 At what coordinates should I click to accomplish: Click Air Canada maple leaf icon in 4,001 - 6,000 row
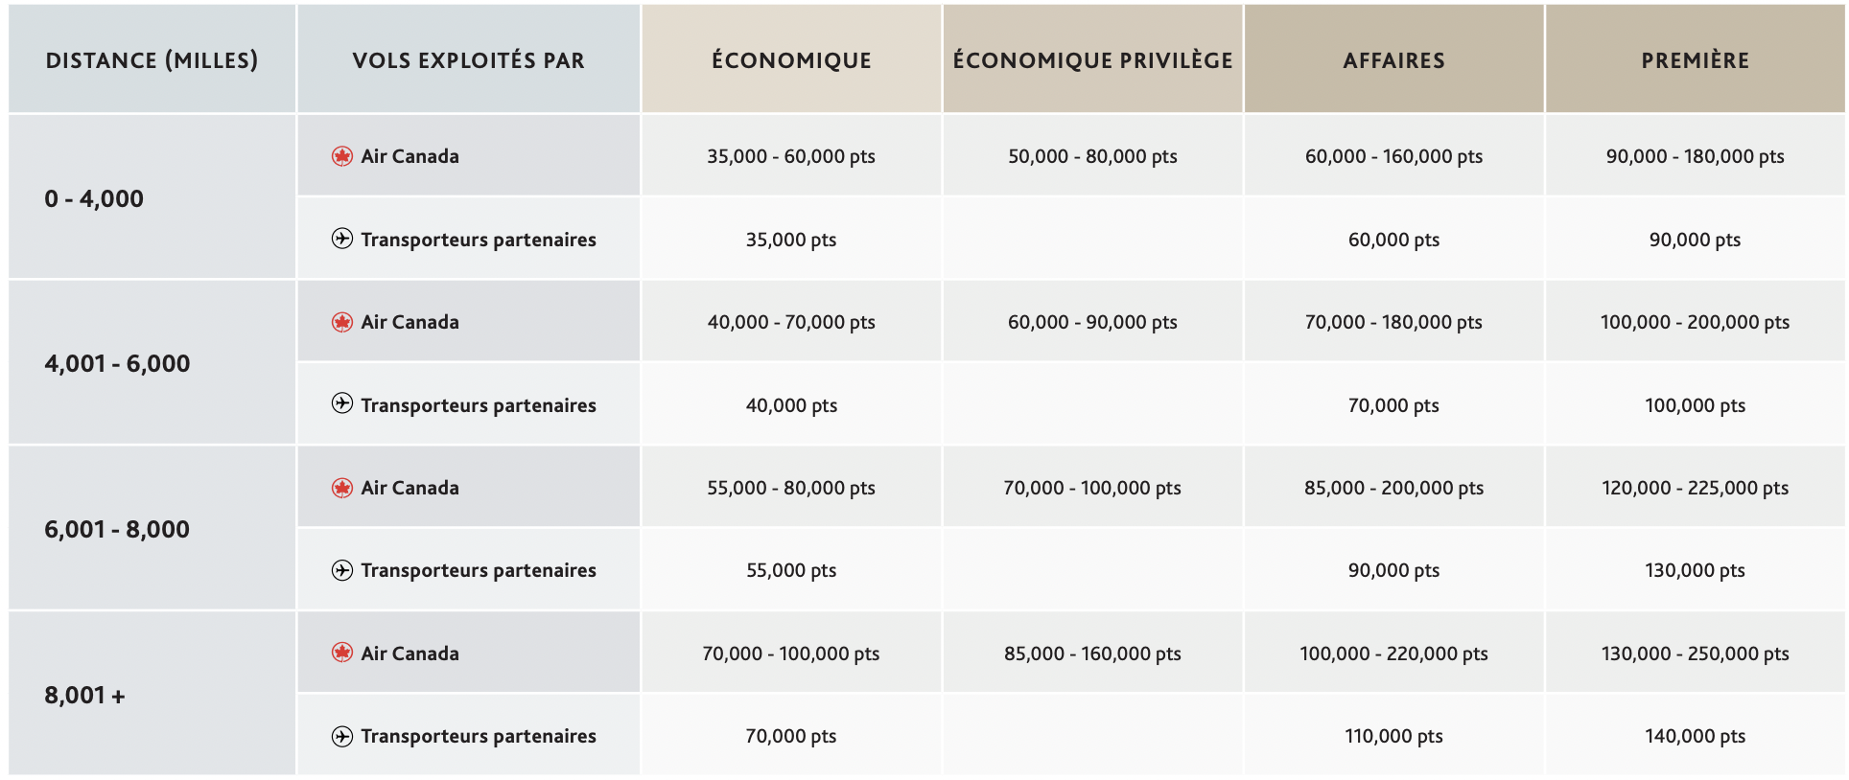[x=342, y=322]
